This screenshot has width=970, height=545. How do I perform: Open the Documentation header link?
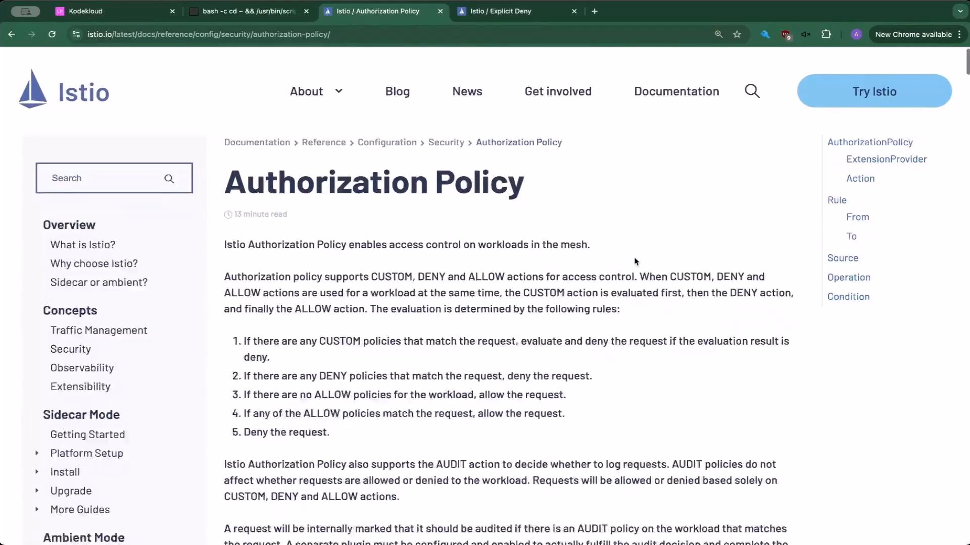coord(676,91)
